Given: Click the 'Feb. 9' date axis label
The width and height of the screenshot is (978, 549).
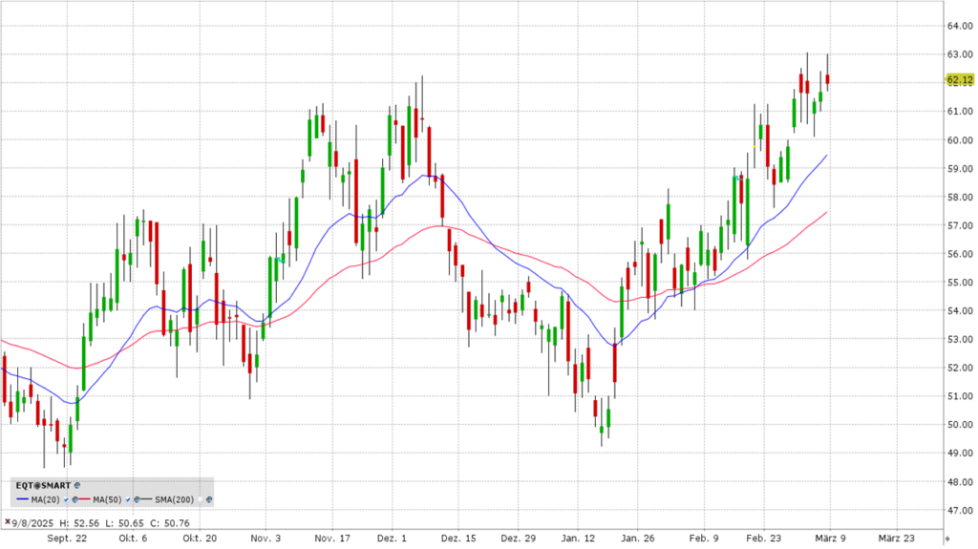Looking at the screenshot, I should click(704, 538).
